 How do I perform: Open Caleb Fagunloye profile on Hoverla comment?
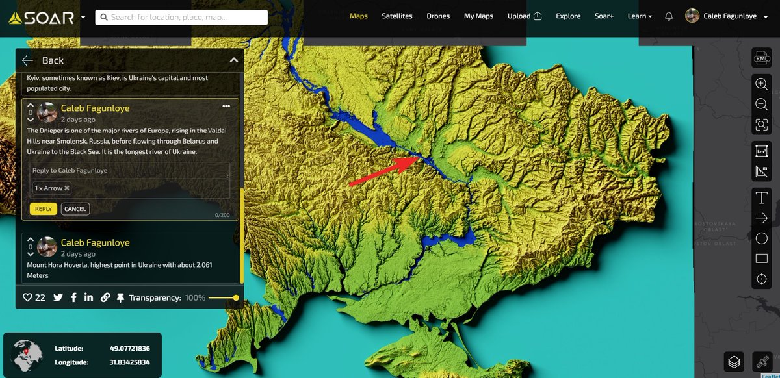tap(95, 243)
